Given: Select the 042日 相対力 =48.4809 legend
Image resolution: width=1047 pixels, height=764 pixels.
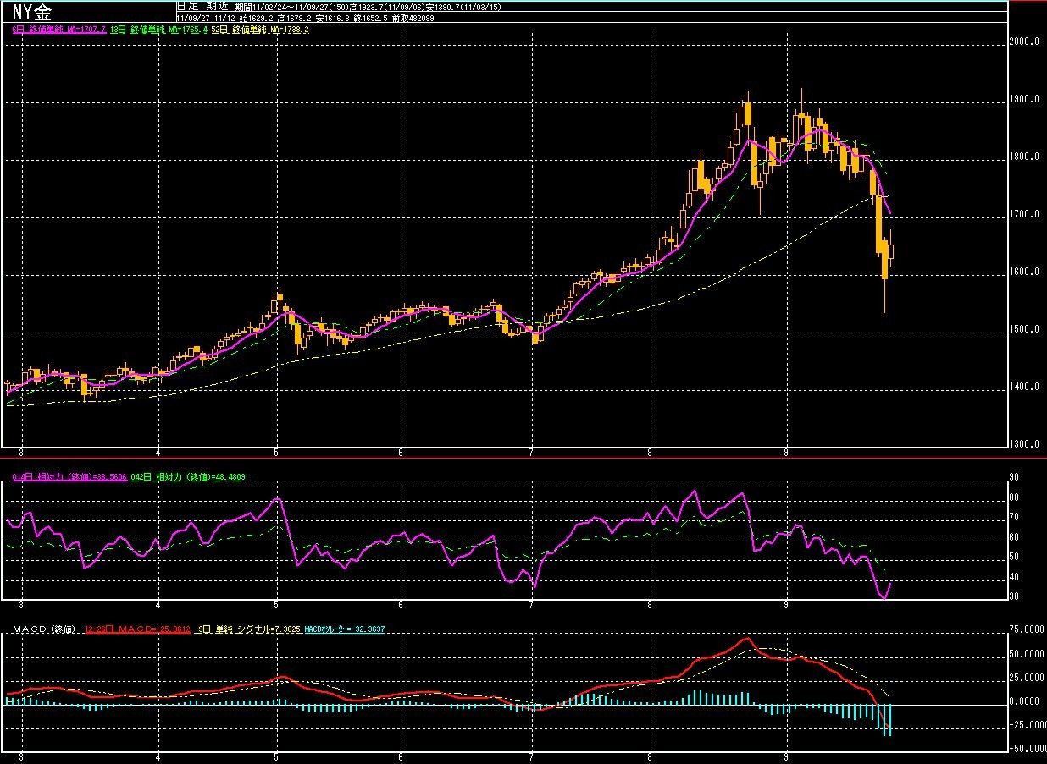Looking at the screenshot, I should pos(188,477).
